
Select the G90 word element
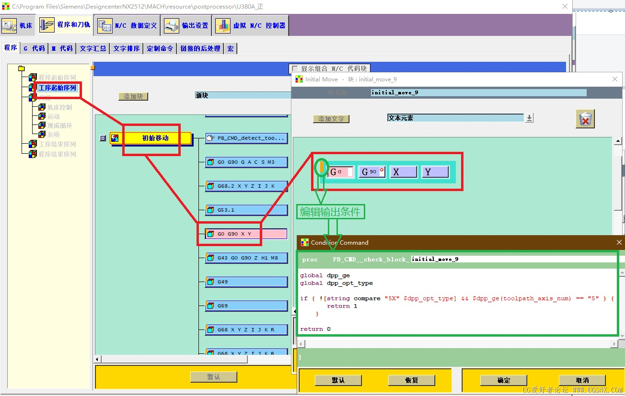pyautogui.click(x=372, y=172)
